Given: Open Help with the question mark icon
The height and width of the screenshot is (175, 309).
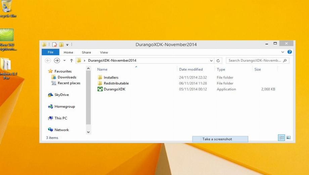Looking at the screenshot, I should [290, 52].
